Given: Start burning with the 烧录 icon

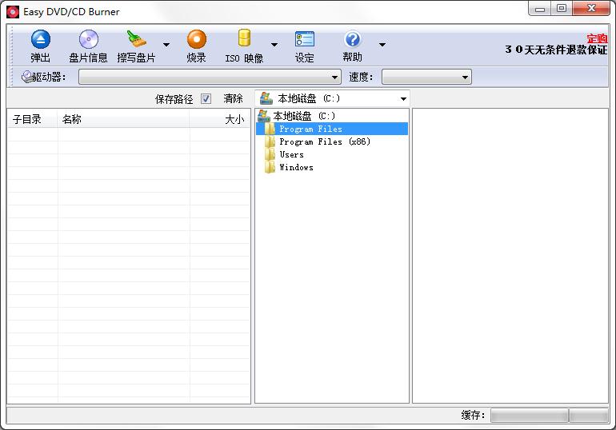Looking at the screenshot, I should (x=196, y=39).
